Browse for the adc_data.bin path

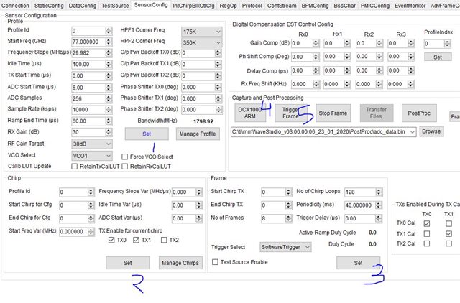point(431,131)
